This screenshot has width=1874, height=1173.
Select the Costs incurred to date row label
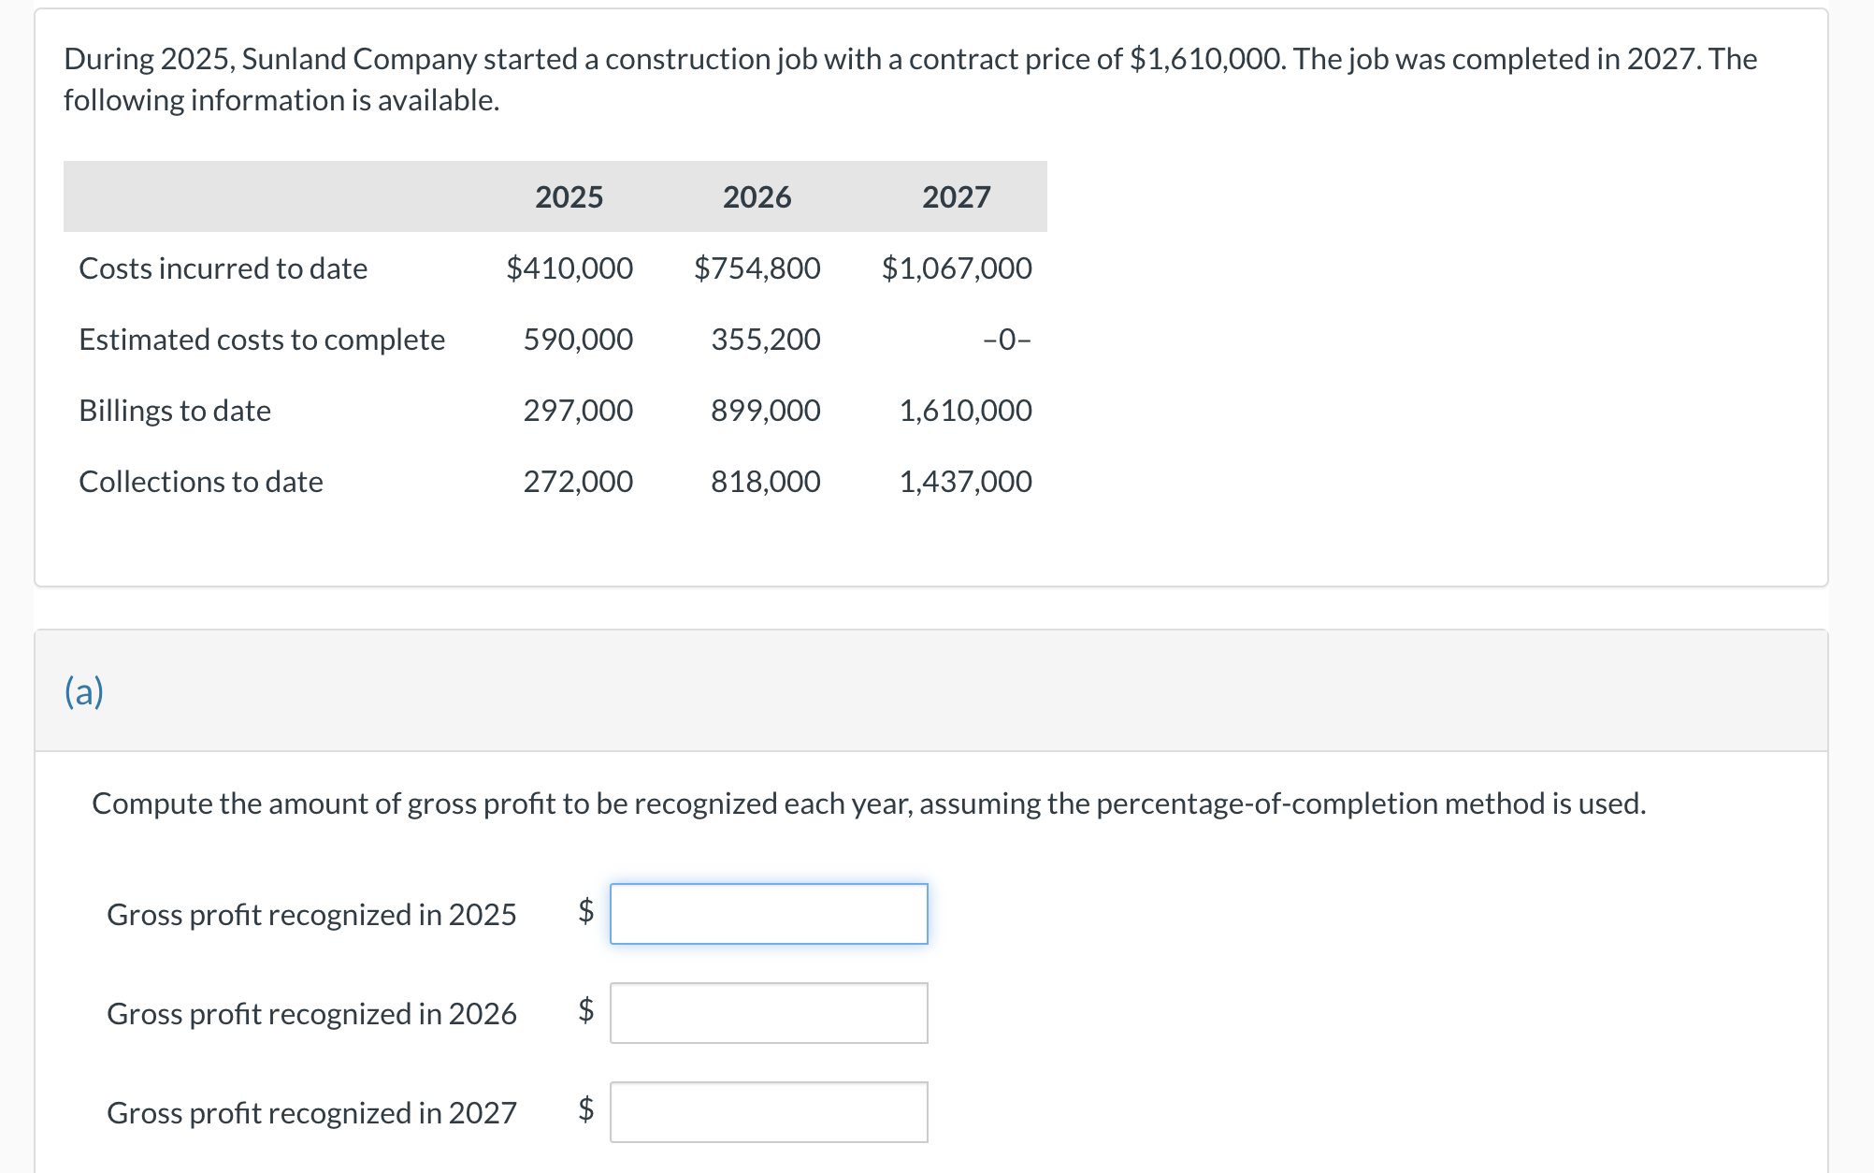pyautogui.click(x=223, y=268)
